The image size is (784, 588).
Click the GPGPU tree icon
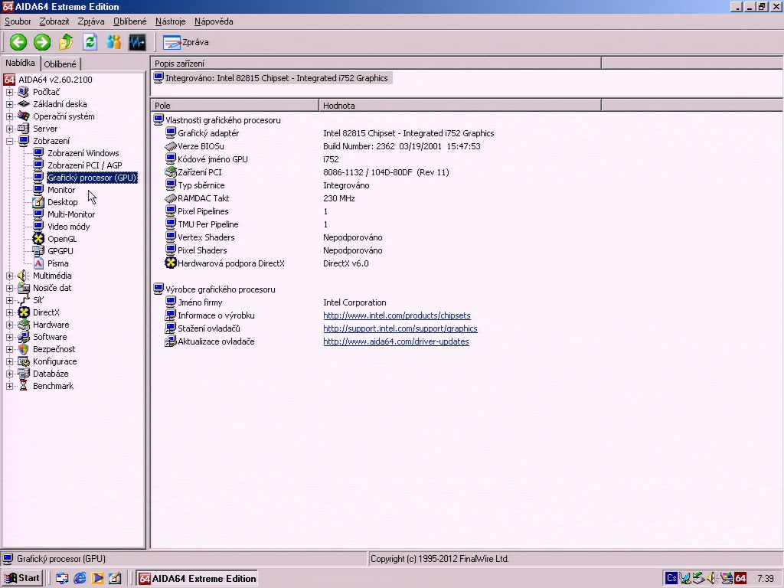(x=38, y=251)
